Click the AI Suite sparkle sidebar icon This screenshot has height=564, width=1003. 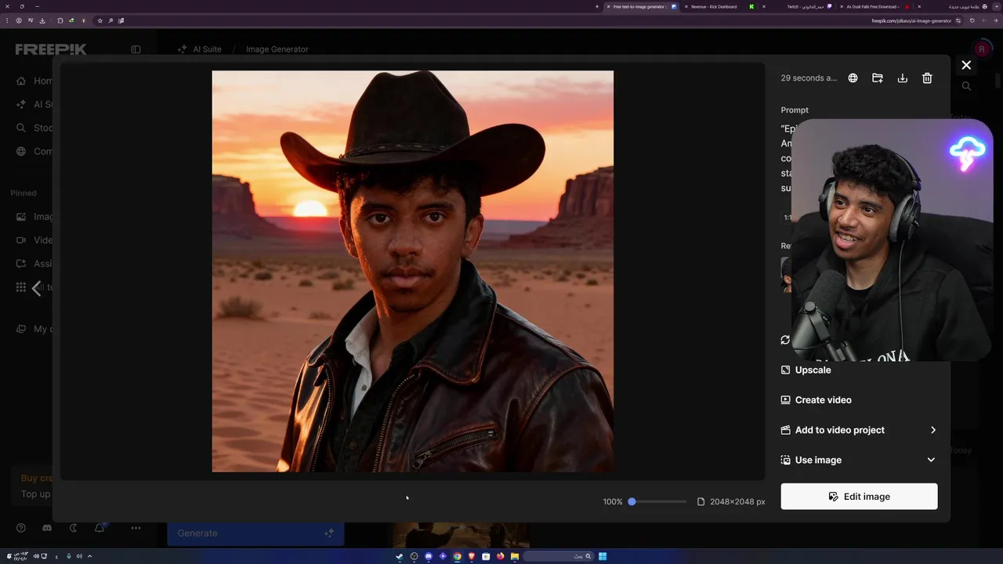coord(21,104)
